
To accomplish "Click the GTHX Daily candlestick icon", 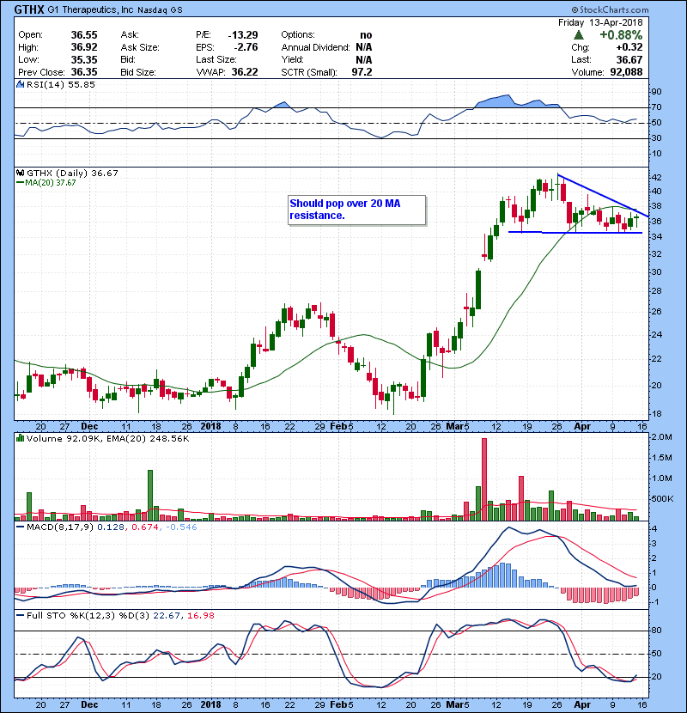I will 20,173.
